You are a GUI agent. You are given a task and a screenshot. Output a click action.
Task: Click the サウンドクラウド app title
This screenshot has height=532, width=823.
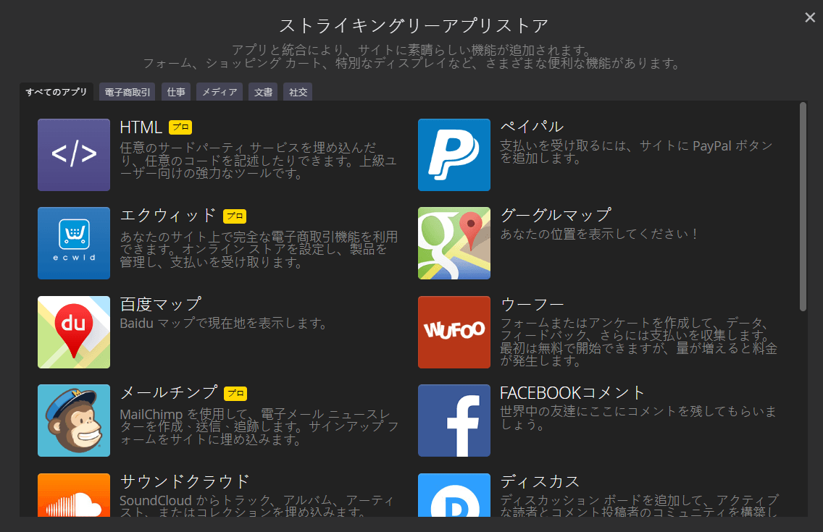point(185,481)
